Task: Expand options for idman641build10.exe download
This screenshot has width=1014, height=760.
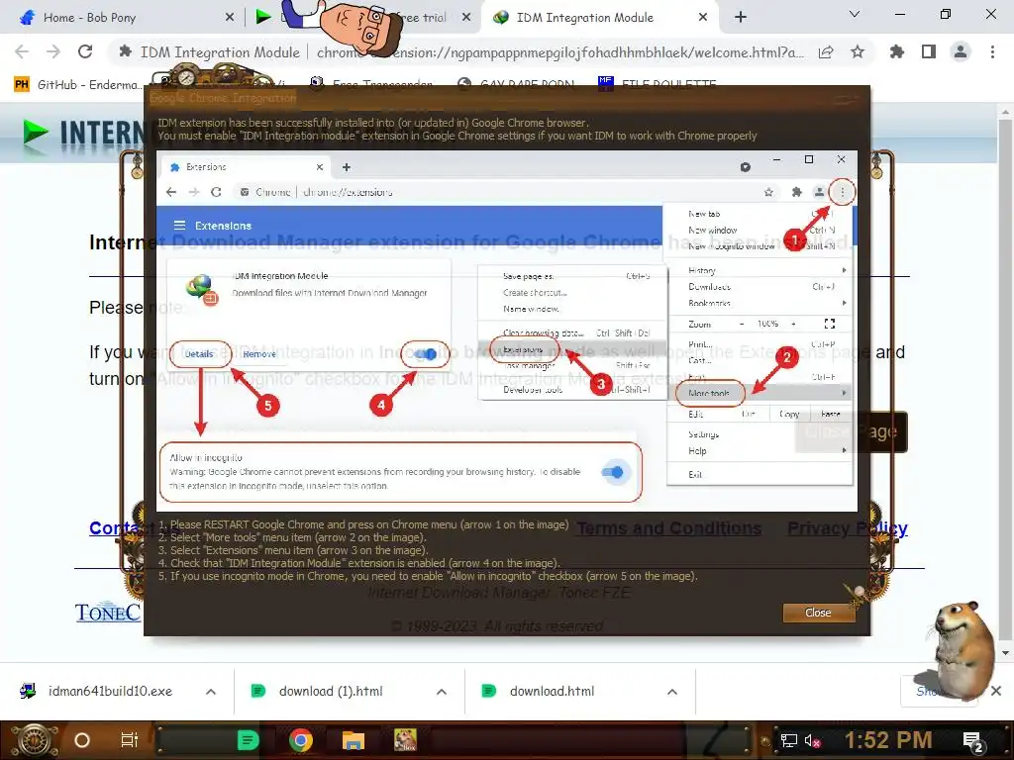Action: point(211,692)
